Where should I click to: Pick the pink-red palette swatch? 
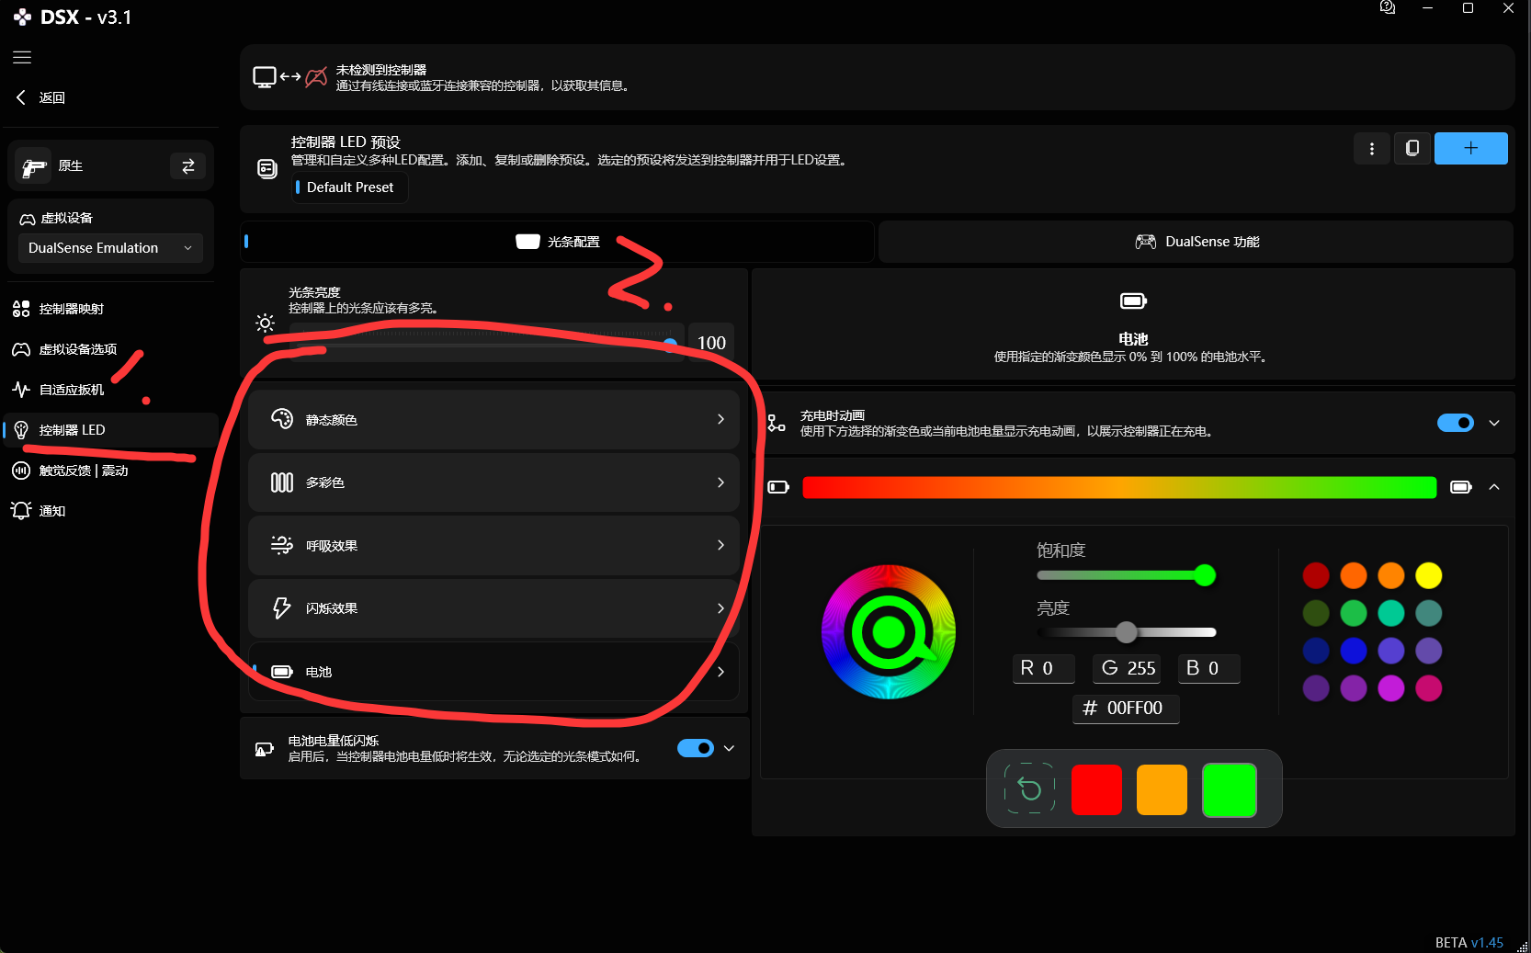(x=1429, y=688)
